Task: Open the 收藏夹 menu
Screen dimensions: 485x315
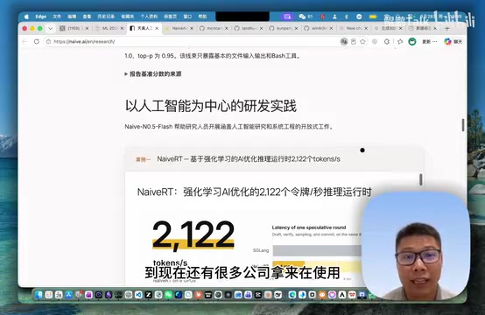Action: coord(128,17)
